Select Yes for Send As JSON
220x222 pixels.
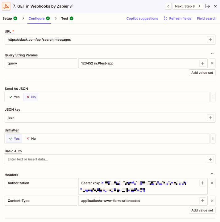[x=14, y=97]
